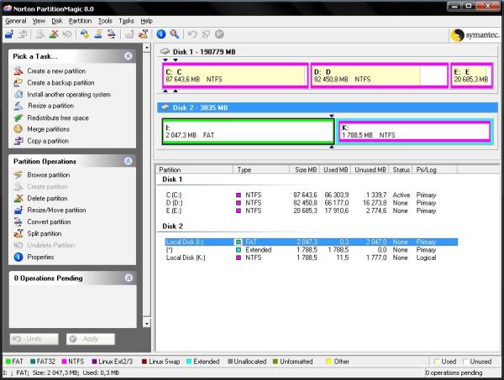Select the Local Disk (K:) row
This screenshot has width=504, height=380.
[311, 258]
